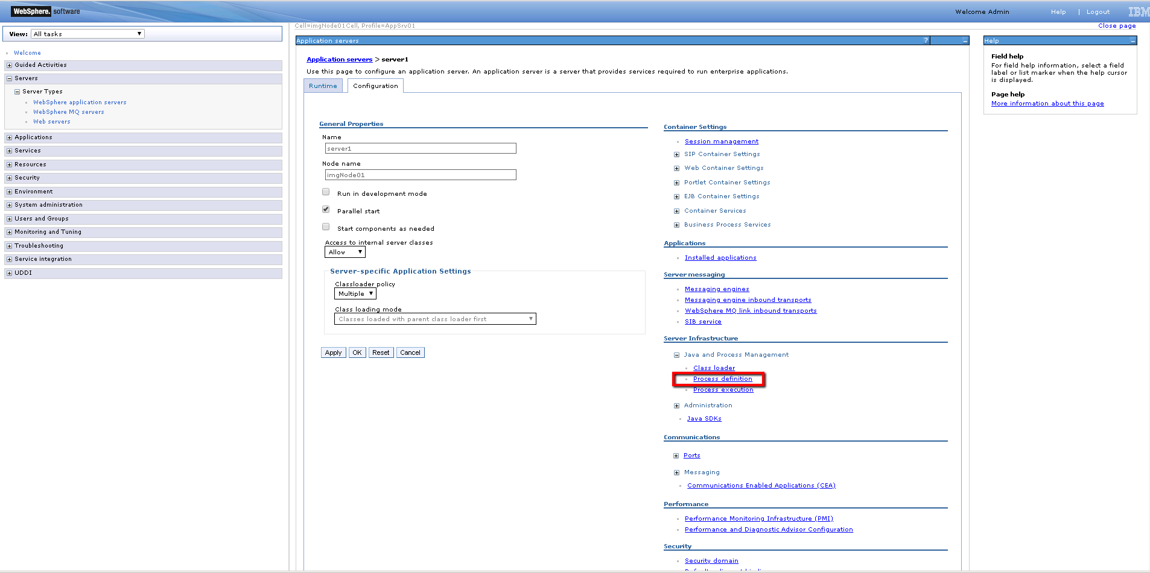Viewport: 1150px width, 573px height.
Task: Uncheck the Parallel start checkbox
Action: (326, 209)
